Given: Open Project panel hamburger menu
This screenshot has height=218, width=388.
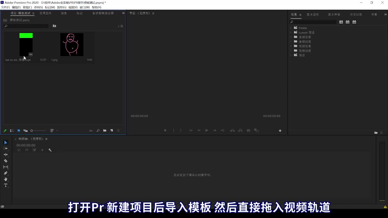Looking at the screenshot, I should pyautogui.click(x=33, y=13).
